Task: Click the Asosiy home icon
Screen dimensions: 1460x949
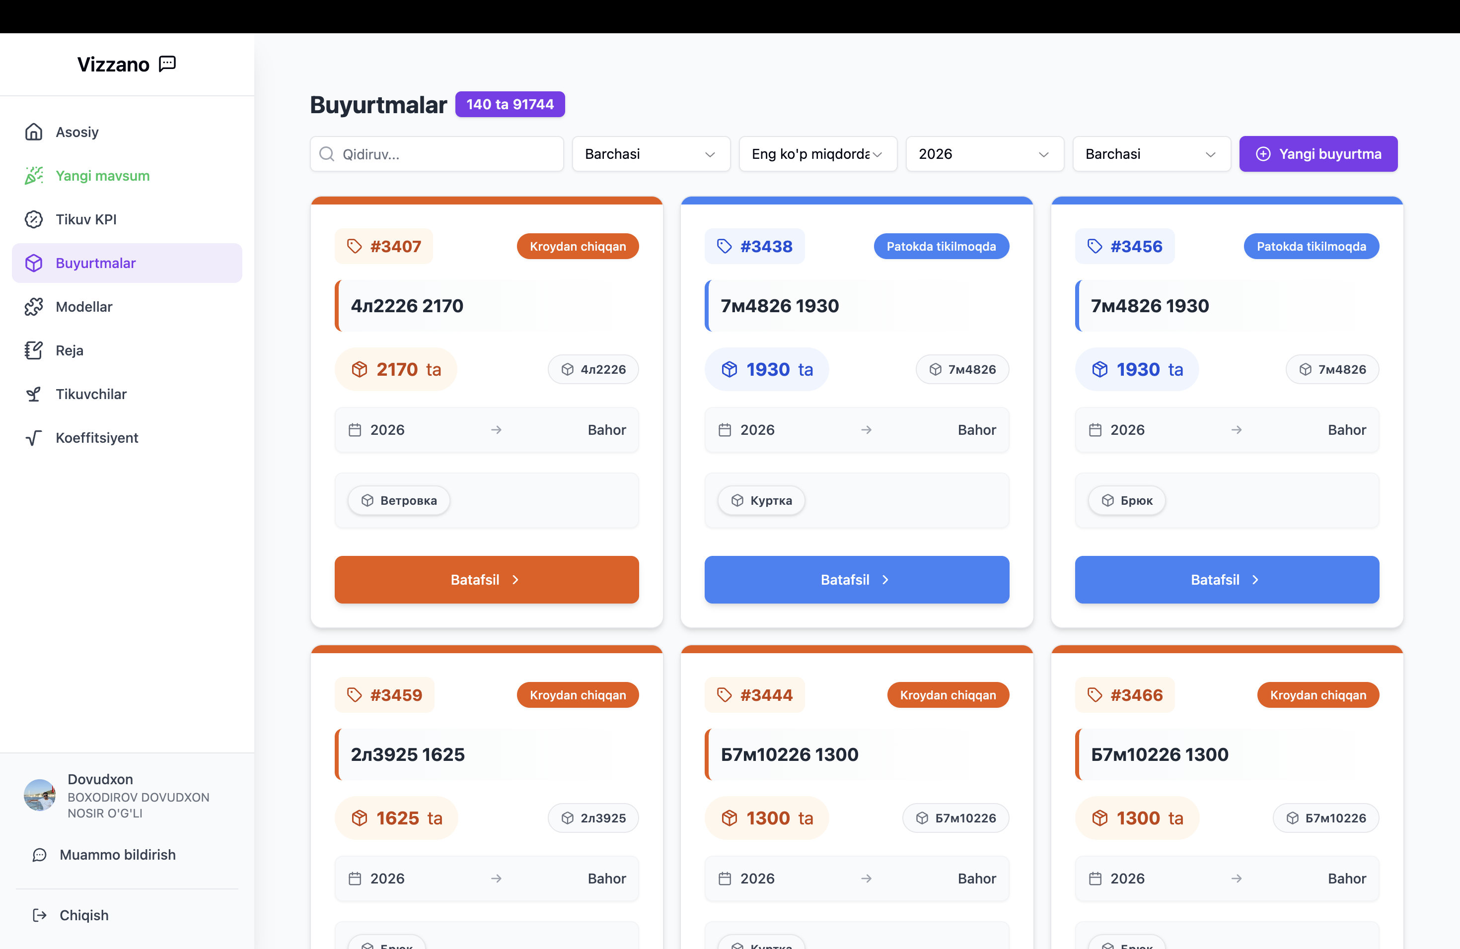Action: tap(34, 132)
